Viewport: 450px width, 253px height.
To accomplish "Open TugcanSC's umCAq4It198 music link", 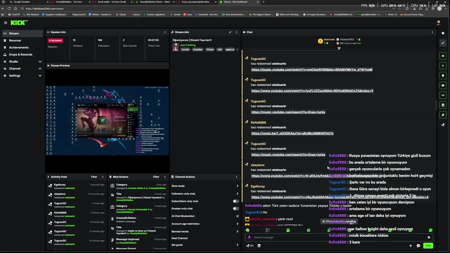I will (x=312, y=70).
